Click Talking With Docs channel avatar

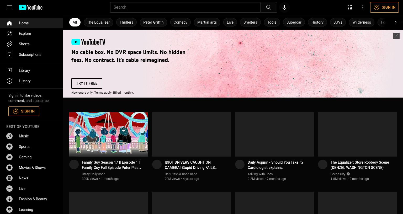click(240, 164)
